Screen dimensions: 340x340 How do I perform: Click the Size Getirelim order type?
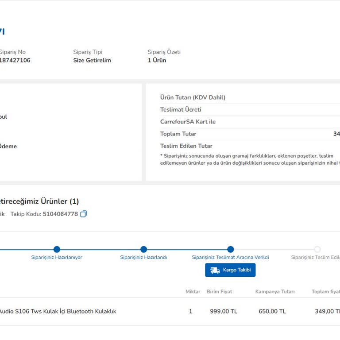[x=92, y=60]
